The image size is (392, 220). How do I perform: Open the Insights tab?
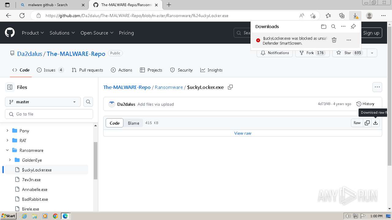coord(211,70)
